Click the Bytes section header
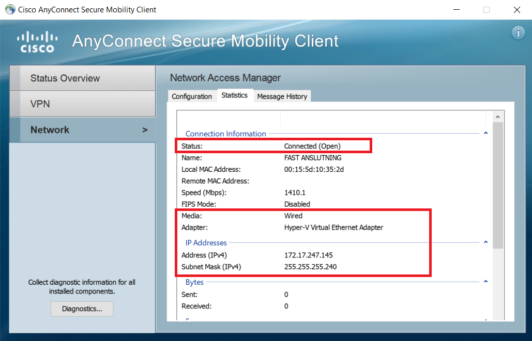Screen dimensions: 532x341 [194, 282]
